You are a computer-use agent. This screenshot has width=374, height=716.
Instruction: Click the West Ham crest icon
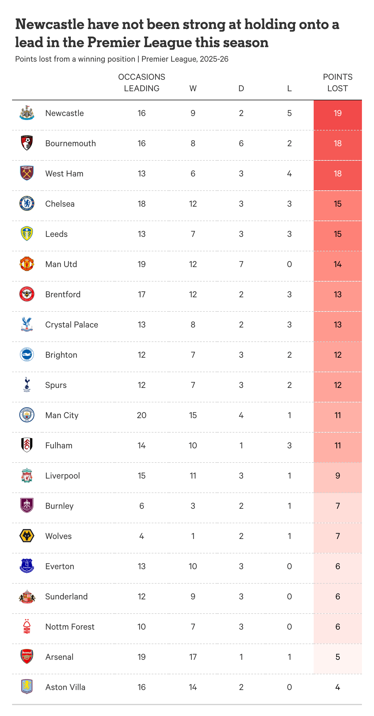click(27, 173)
